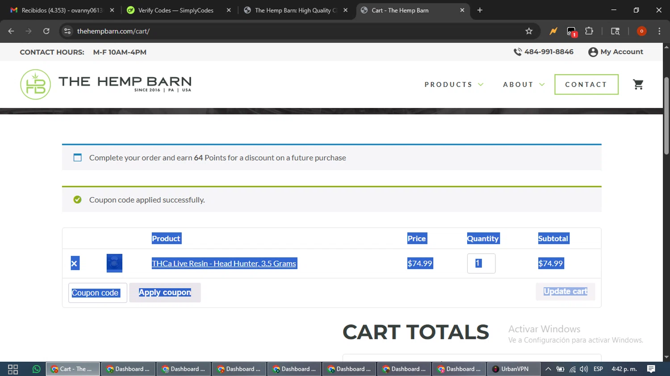Open the Contact page button
Image resolution: width=670 pixels, height=376 pixels.
pos(586,84)
